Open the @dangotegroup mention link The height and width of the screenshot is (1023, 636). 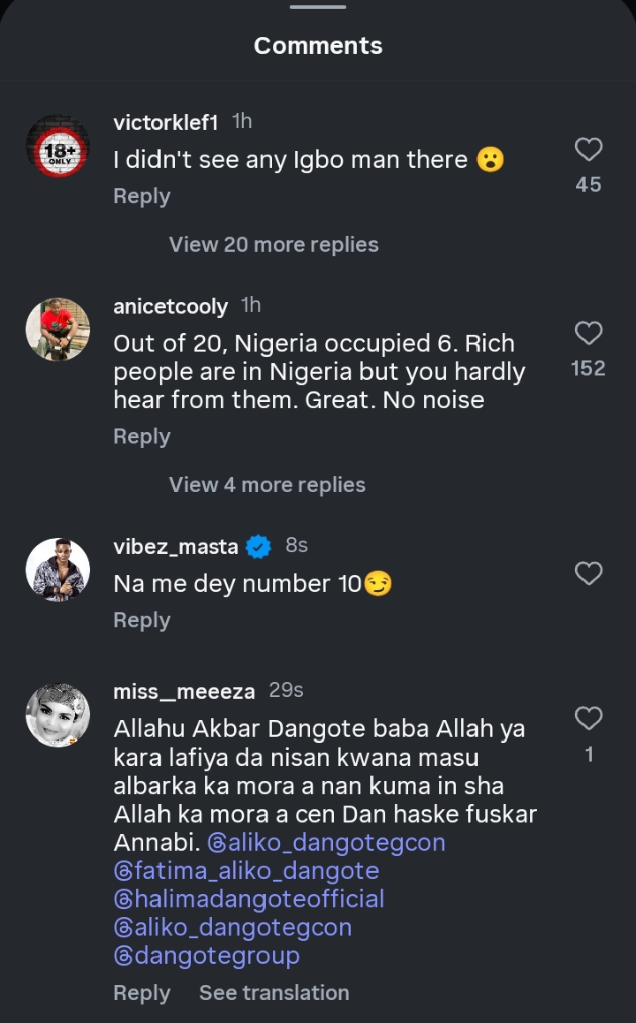tap(207, 956)
